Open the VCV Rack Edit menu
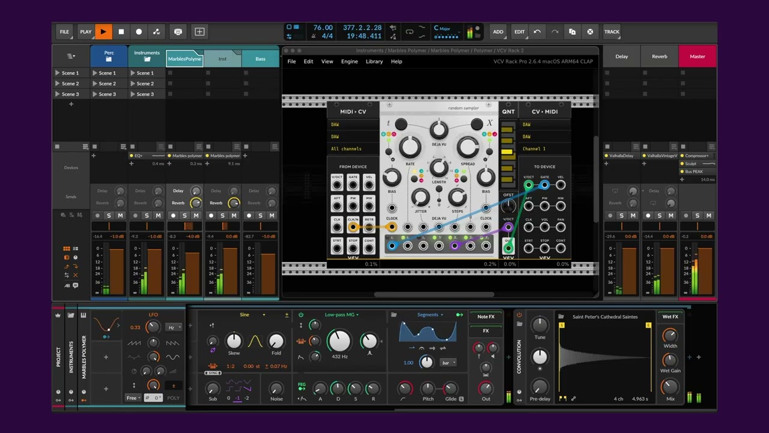Screen dimensions: 769x433 click(x=308, y=61)
